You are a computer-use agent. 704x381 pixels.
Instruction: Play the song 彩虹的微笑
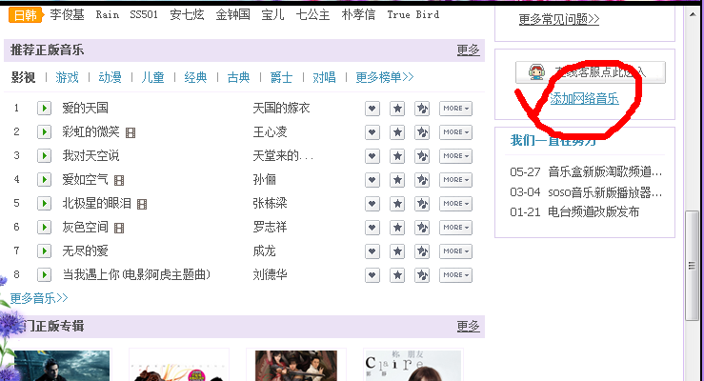click(44, 132)
